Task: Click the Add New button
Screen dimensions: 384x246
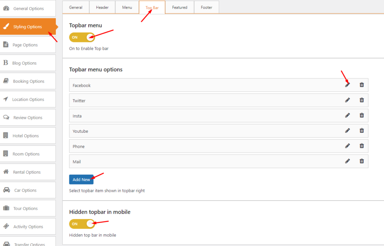Action: point(81,179)
